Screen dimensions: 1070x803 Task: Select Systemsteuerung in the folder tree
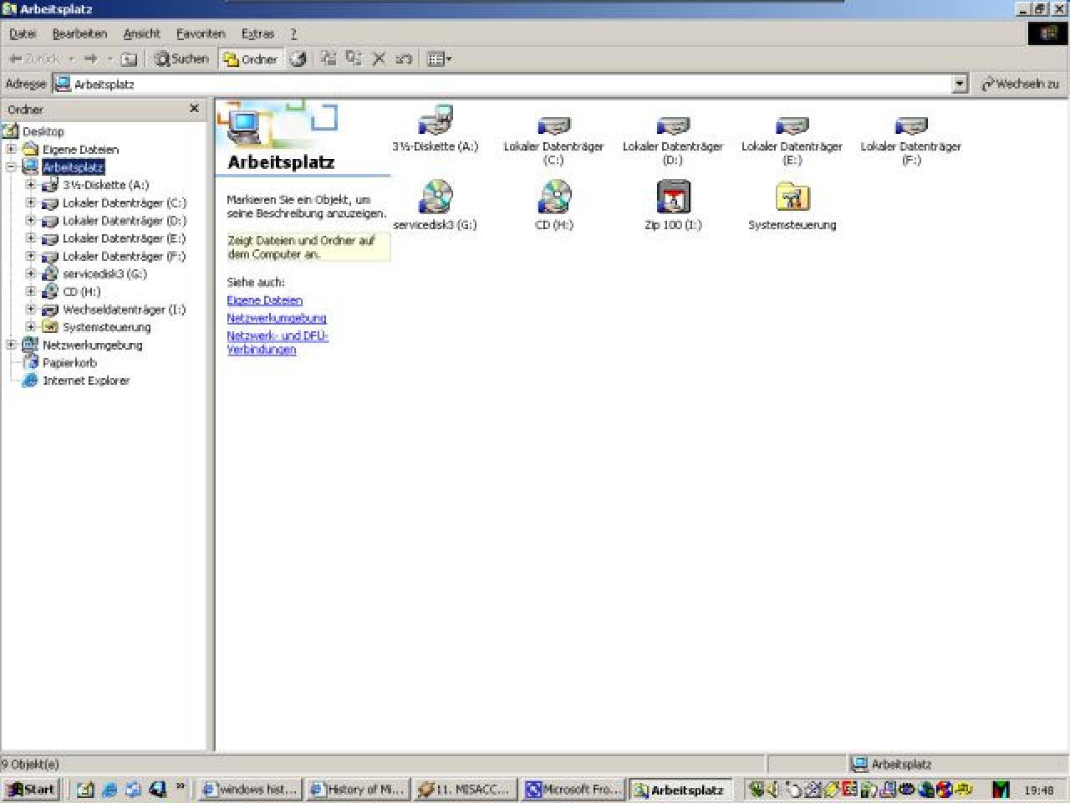tap(106, 327)
